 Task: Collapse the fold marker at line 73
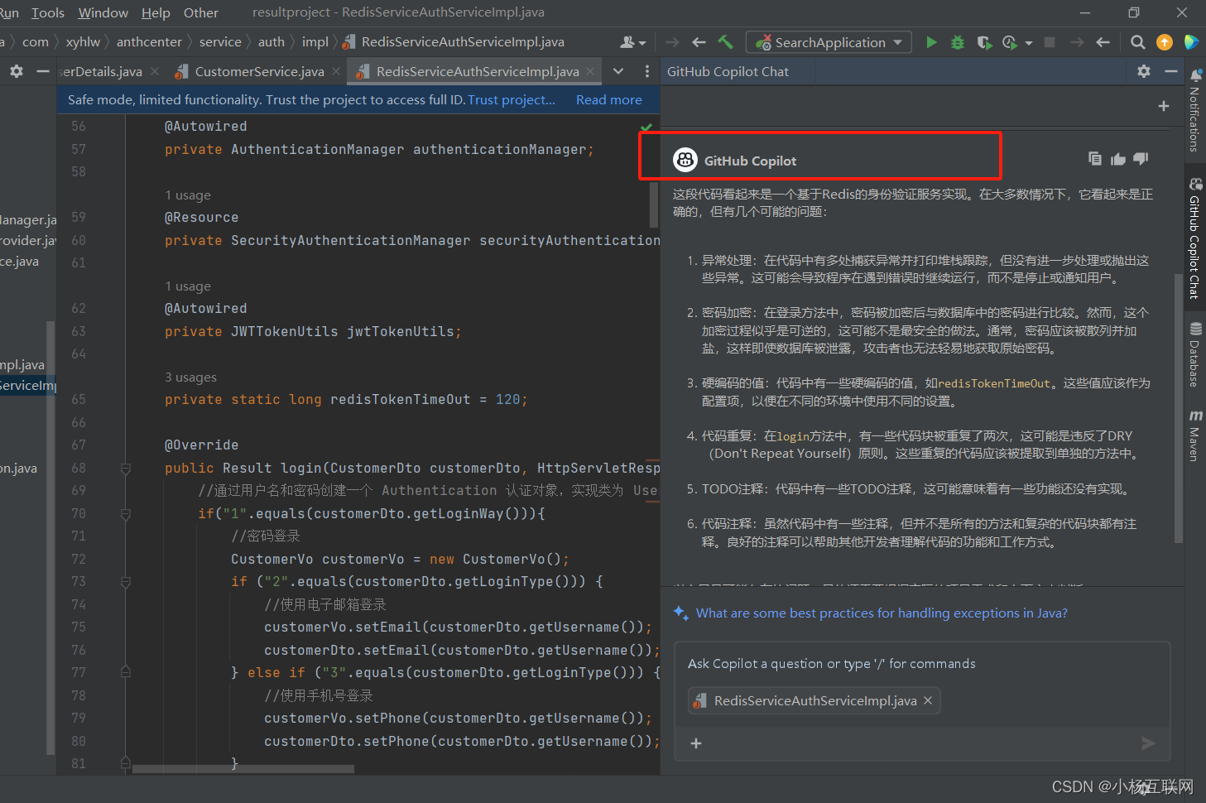126,582
